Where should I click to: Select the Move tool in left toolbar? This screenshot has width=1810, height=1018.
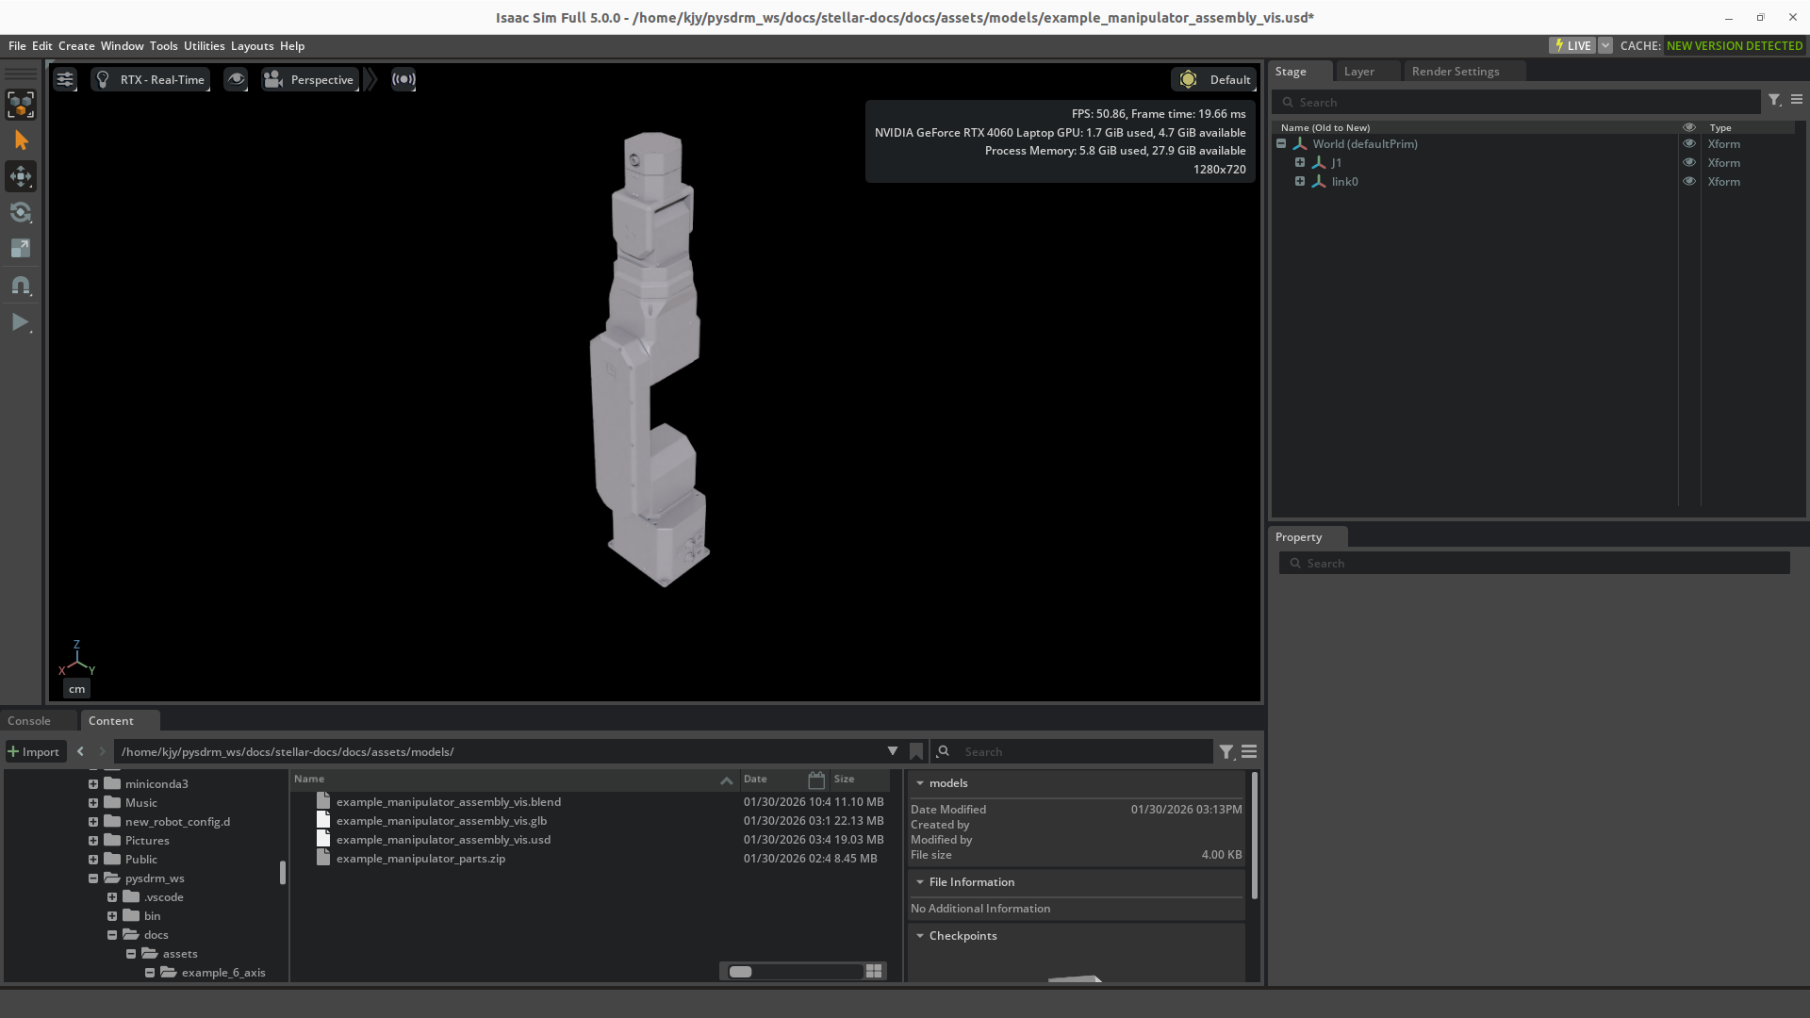pyautogui.click(x=21, y=176)
